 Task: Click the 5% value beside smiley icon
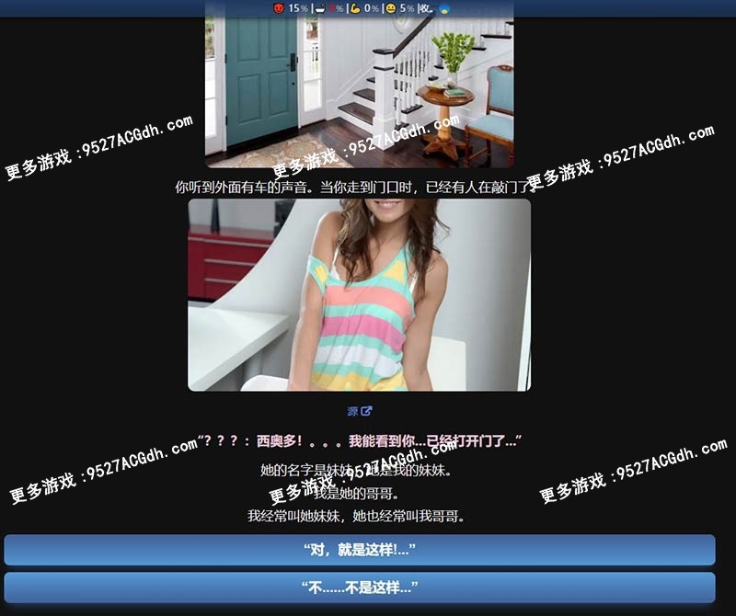click(407, 8)
